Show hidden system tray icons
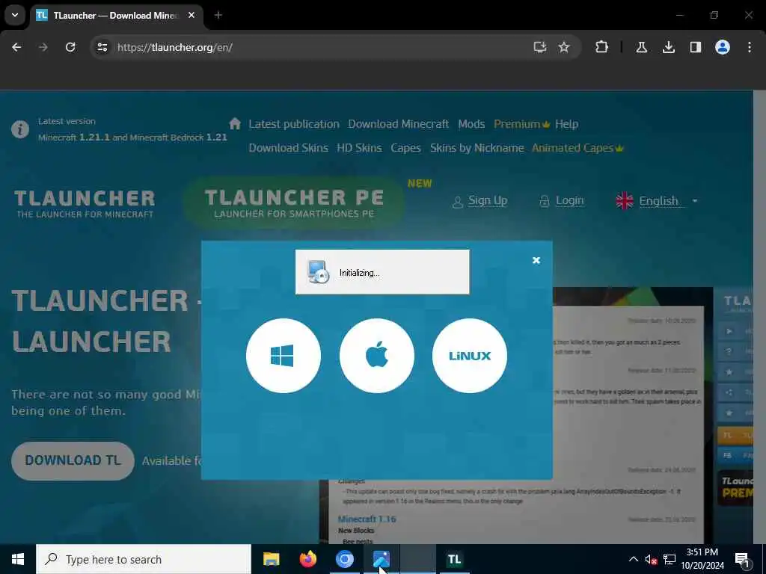 pyautogui.click(x=633, y=559)
